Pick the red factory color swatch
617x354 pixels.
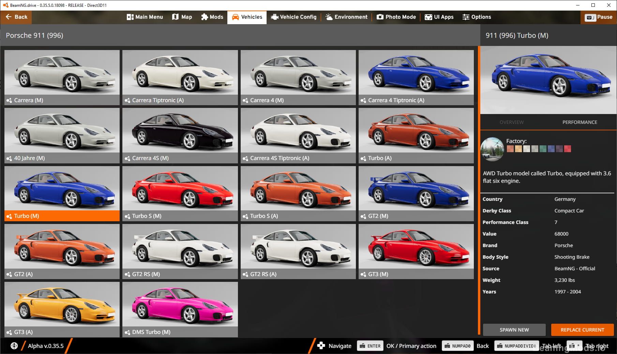(567, 149)
